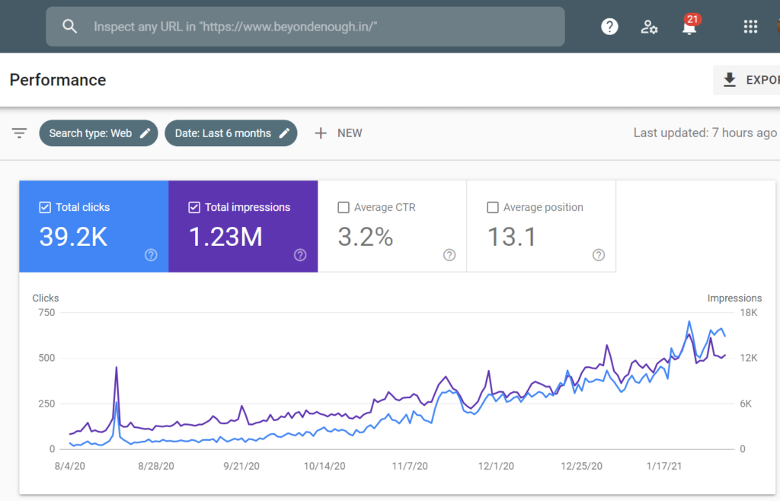
Task: Click the 250 value on the Clicks axis
Action: pyautogui.click(x=46, y=404)
